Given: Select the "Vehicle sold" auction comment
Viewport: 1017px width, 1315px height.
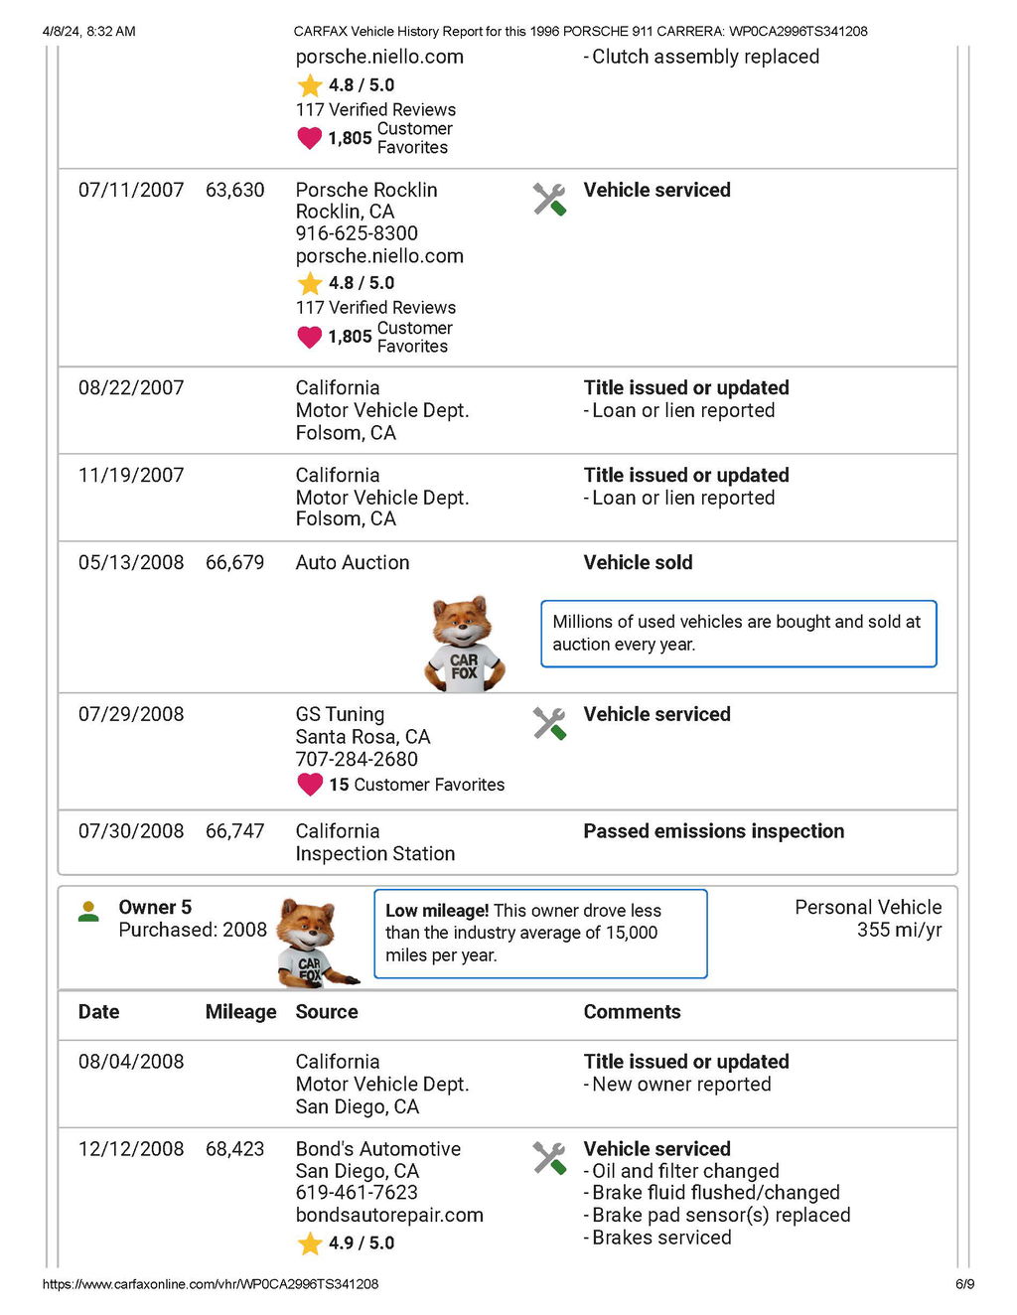Looking at the screenshot, I should pyautogui.click(x=638, y=562).
